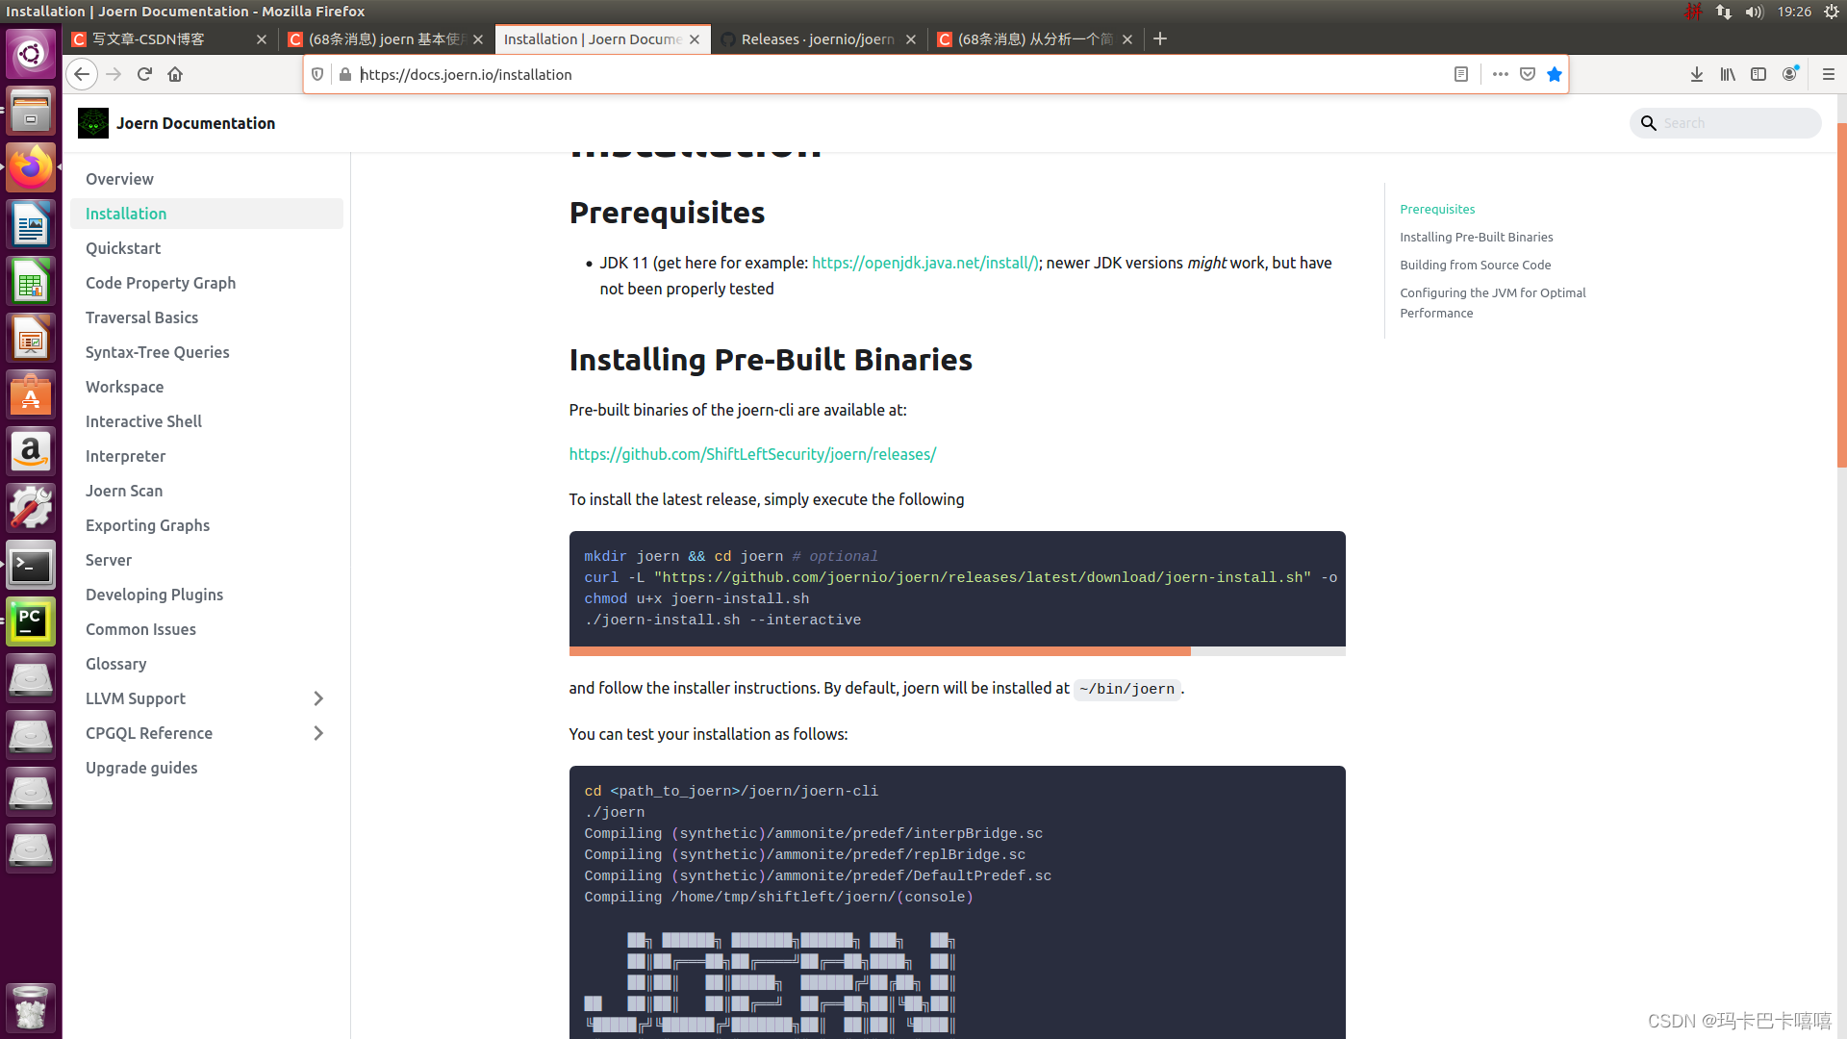Open the openjdk.java.net install link
The image size is (1847, 1039).
point(924,263)
